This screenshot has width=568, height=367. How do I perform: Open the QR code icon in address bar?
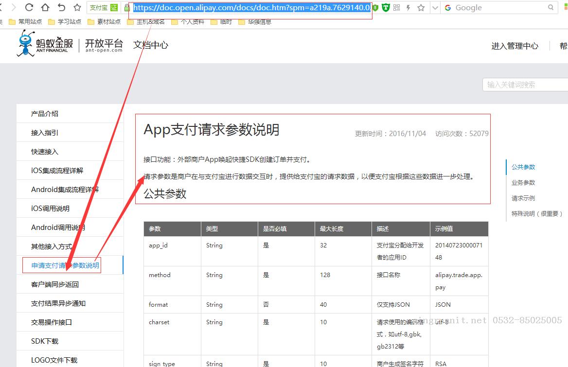point(397,8)
